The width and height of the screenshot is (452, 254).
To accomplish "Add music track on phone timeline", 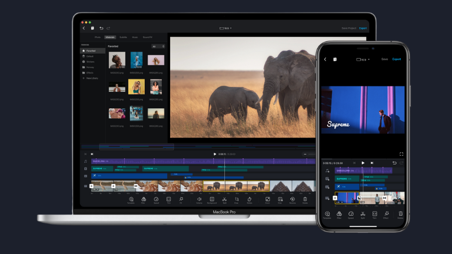I will click(327, 171).
